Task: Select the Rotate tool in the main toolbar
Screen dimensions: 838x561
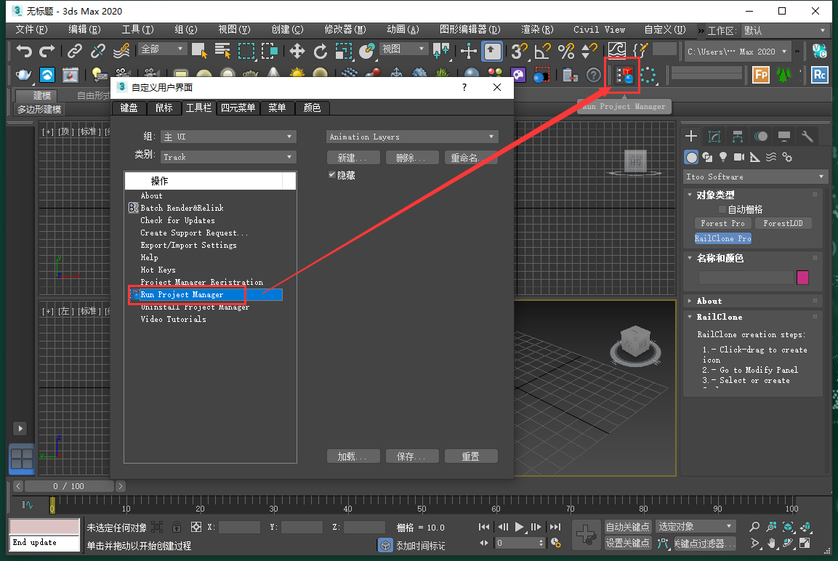Action: coord(321,52)
